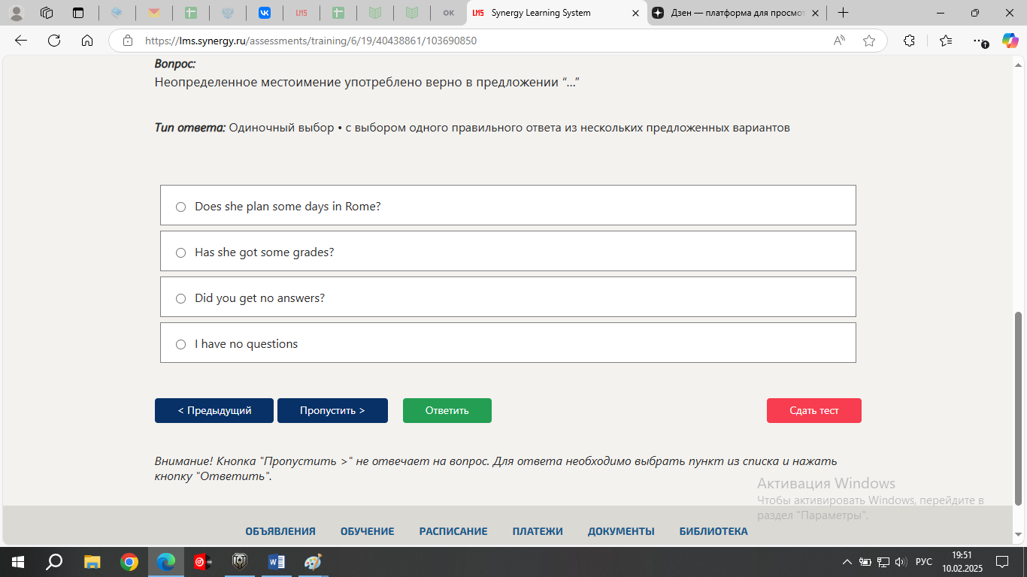1027x577 pixels.
Task: Open the ОБУЧЕНИЕ menu item in the footer
Action: click(x=367, y=531)
